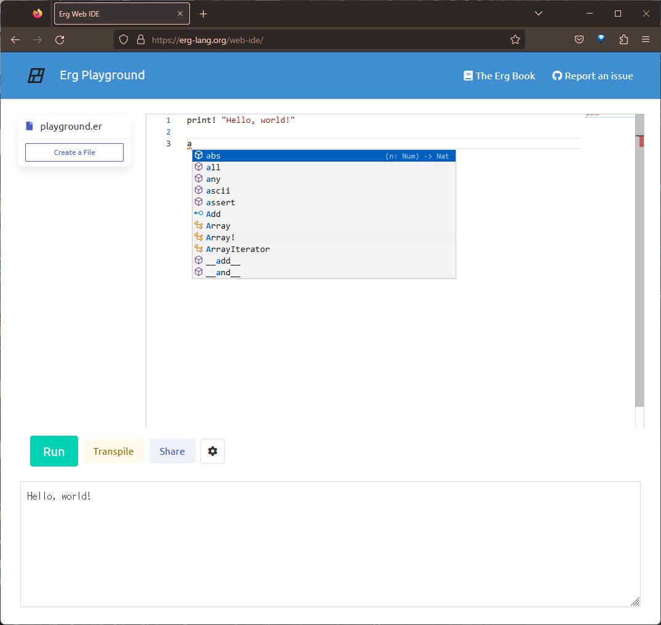
Task: Click the code minimap preview
Action: pos(610,116)
